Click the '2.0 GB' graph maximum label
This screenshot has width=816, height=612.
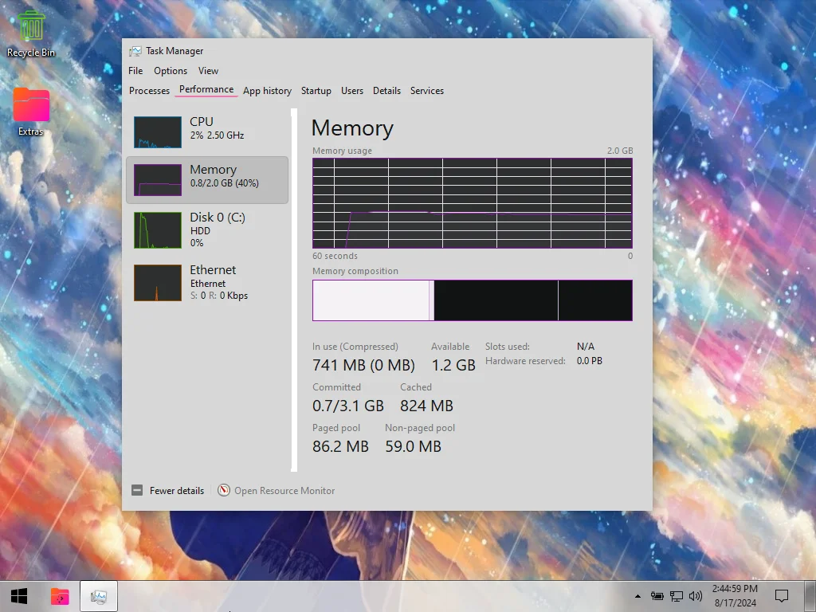point(620,151)
